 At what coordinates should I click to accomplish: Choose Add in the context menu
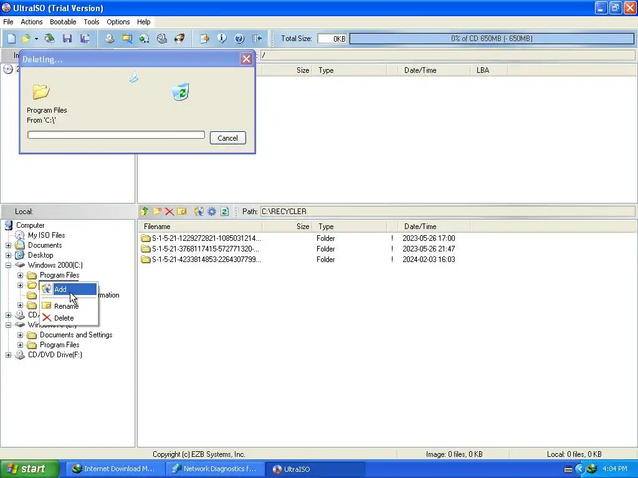(x=69, y=289)
